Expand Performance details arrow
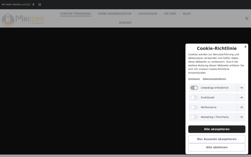Screen dimensions: 251x157 tap(241, 107)
